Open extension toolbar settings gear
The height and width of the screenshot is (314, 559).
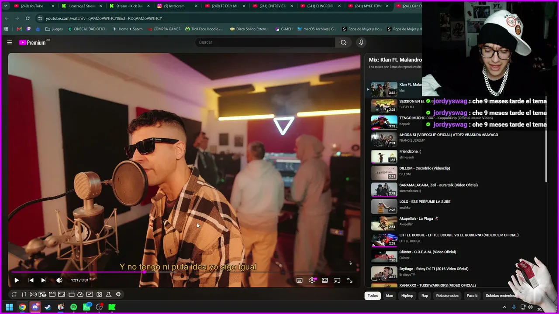[x=118, y=294]
